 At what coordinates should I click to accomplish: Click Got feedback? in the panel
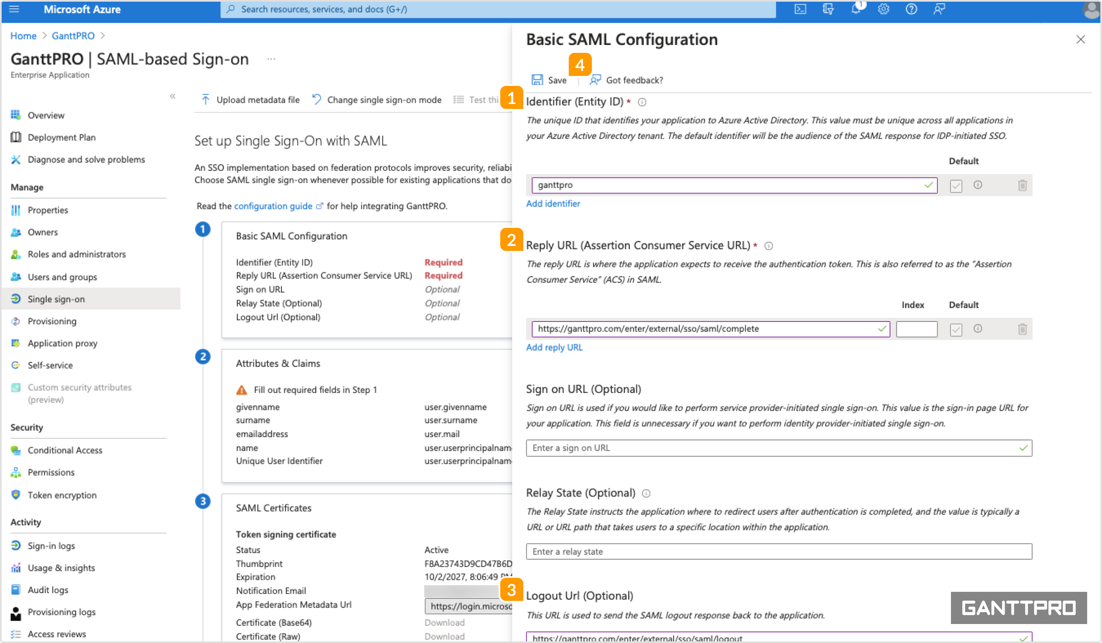coord(627,80)
